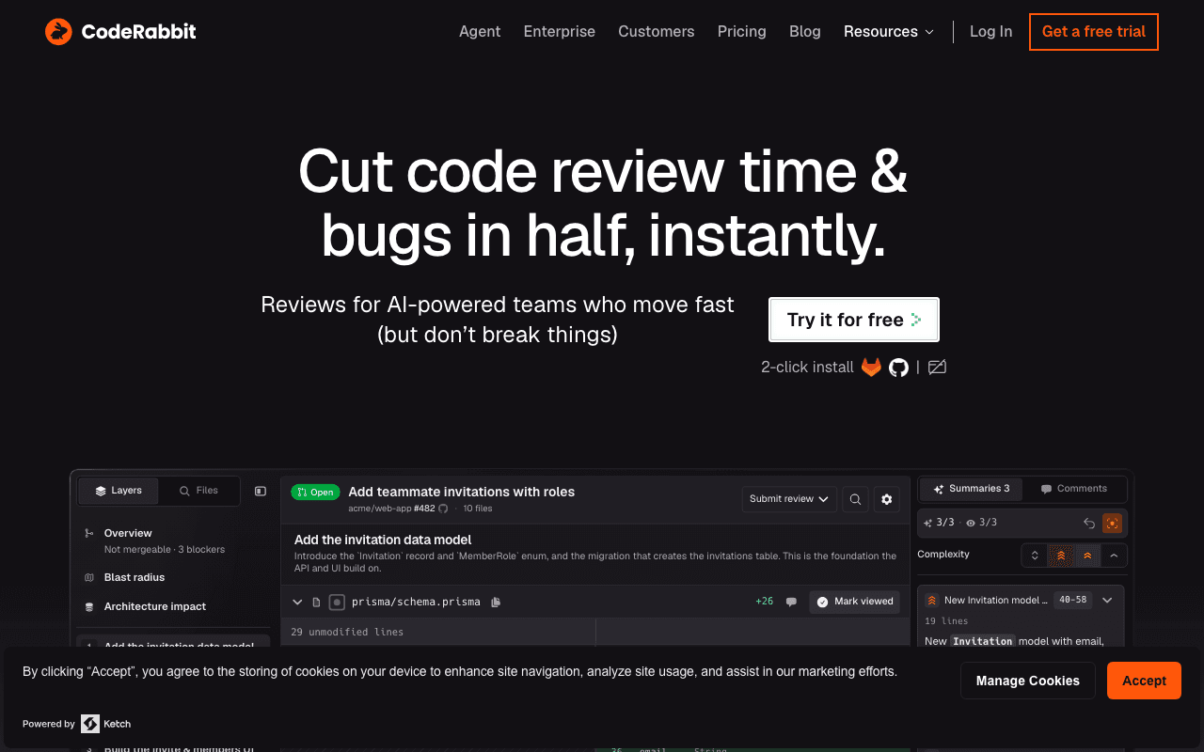Select the single-chevron orange complexity level
1204x752 pixels.
1087,556
